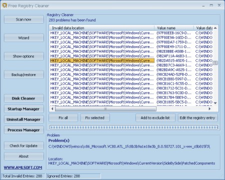Sort by Invalid data location column
The image size is (225, 180).
tap(101, 28)
